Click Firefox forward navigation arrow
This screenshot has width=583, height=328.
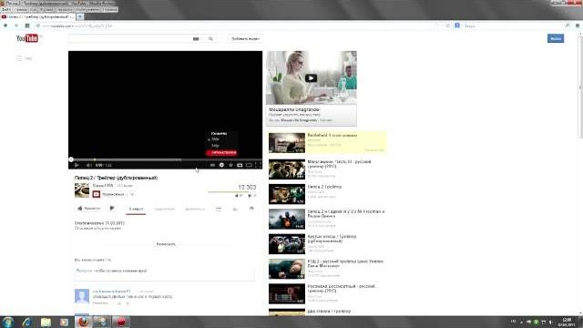pyautogui.click(x=16, y=26)
